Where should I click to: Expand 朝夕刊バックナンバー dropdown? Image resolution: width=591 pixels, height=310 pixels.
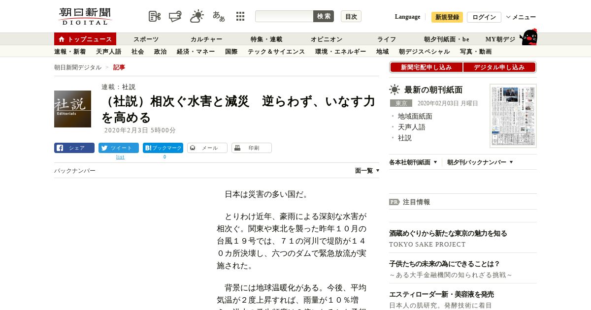click(x=480, y=162)
